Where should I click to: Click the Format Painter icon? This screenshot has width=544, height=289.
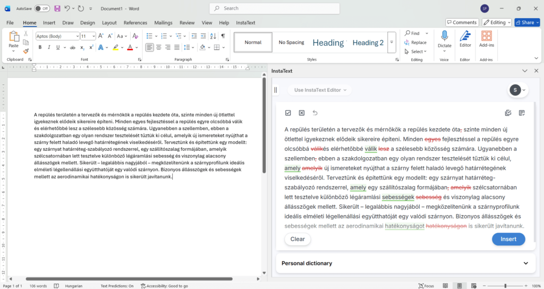[25, 51]
